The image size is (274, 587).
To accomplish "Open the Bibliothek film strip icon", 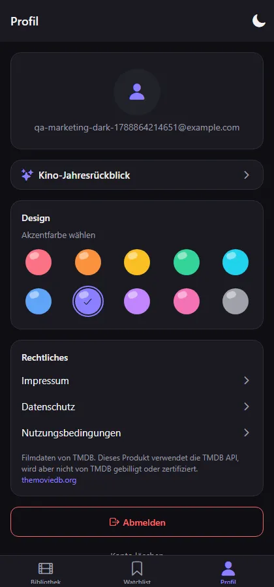I will (x=46, y=569).
